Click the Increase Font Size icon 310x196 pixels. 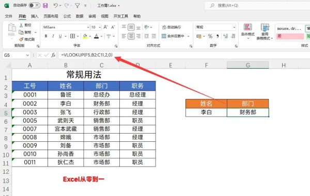(x=105, y=27)
